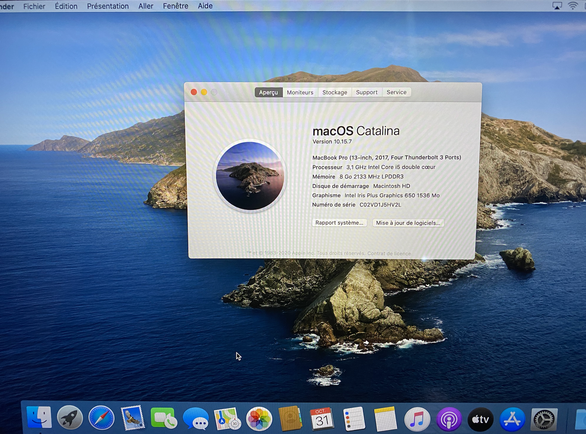Open Messages speech bubble in Dock

point(196,418)
